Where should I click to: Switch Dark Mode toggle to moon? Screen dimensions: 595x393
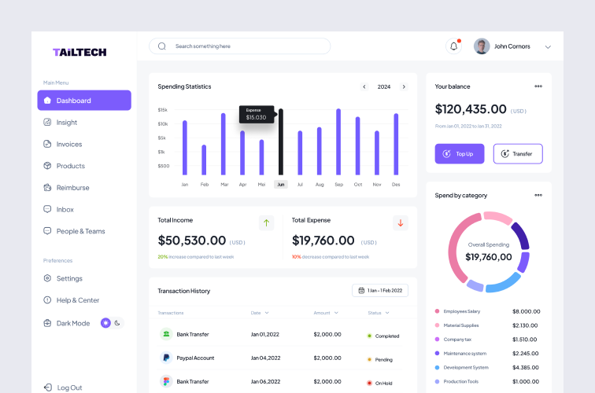coord(117,323)
